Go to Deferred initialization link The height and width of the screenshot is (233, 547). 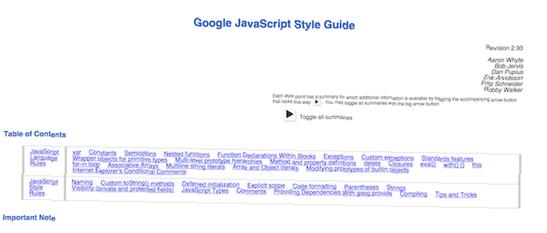211,184
